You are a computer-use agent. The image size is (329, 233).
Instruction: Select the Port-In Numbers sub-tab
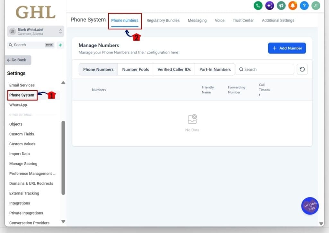[215, 69]
